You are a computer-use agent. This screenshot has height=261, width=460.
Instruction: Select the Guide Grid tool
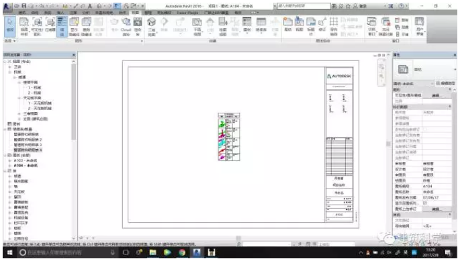(334, 26)
